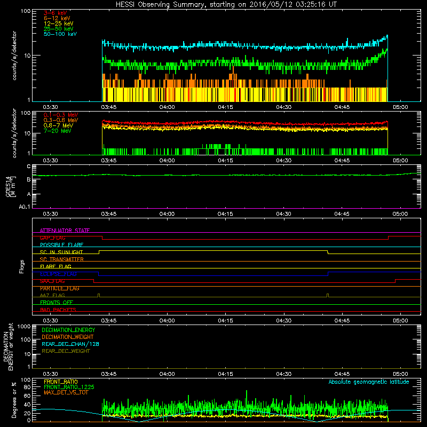
Task: Select the MAX_DET_VS_TOT legend label
Action: (x=66, y=392)
